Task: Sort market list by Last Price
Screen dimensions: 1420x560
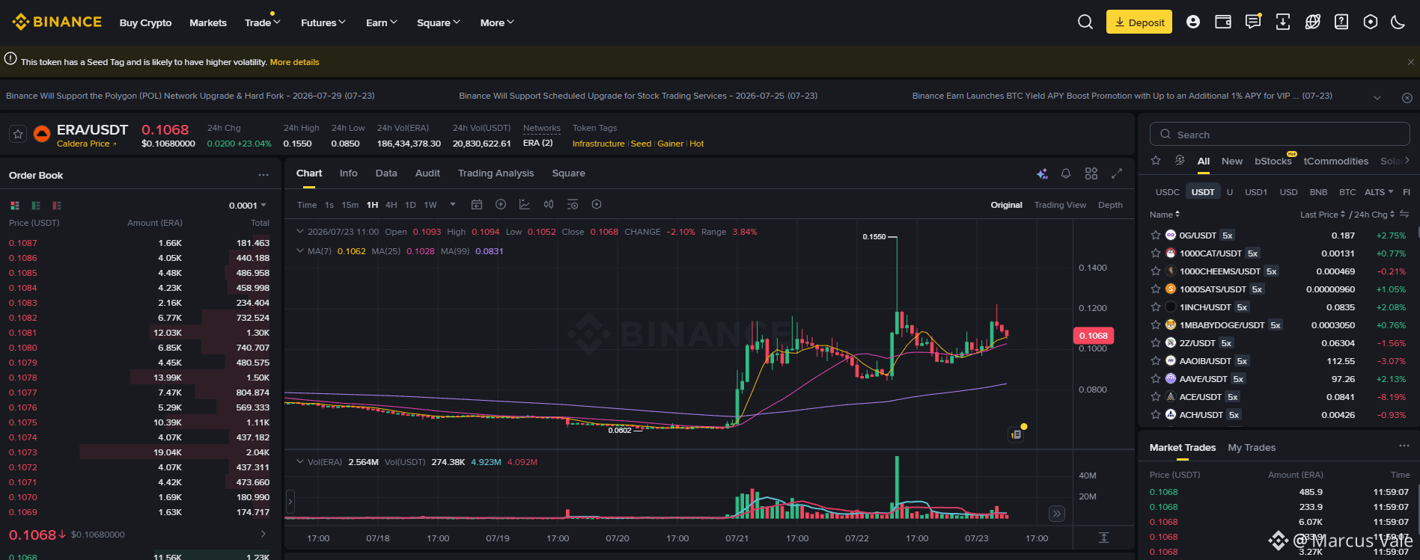Action: (1323, 215)
